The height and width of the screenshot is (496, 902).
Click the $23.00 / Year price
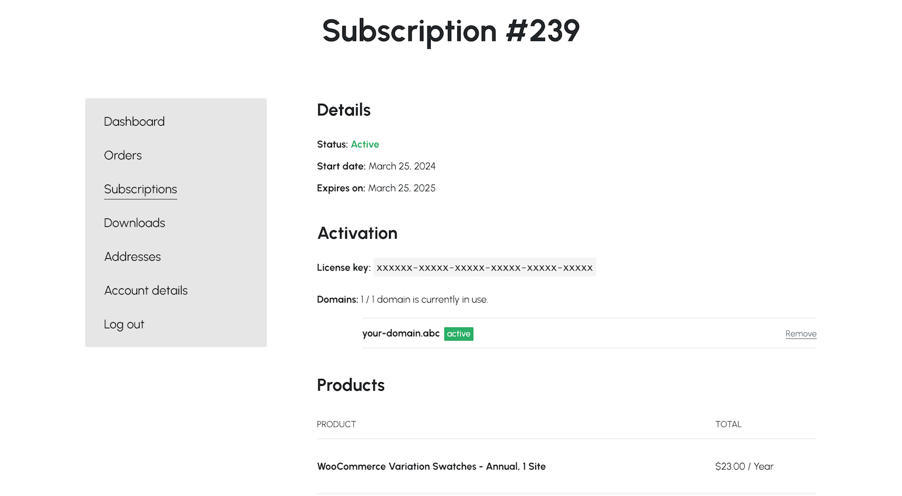[x=744, y=466]
